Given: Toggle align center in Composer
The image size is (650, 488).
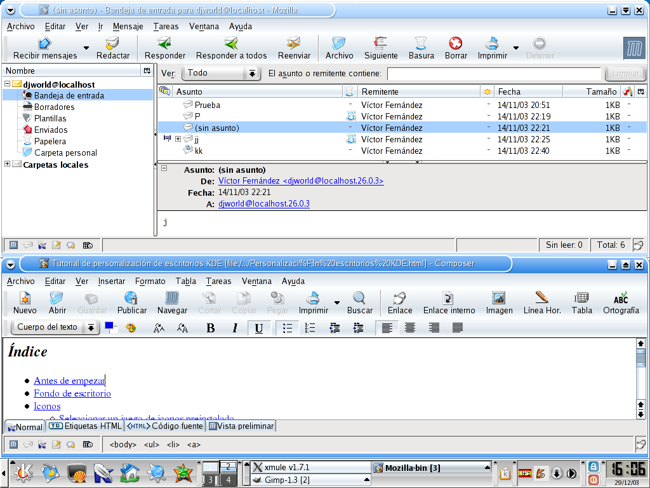Looking at the screenshot, I should pyautogui.click(x=409, y=329).
